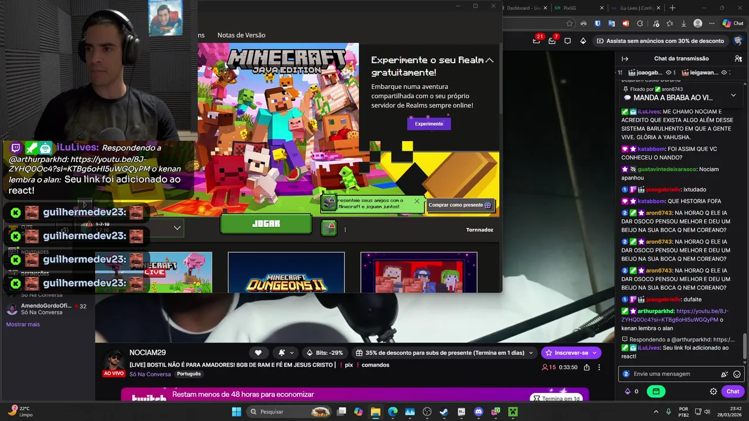
Task: Open the Twitch whispers speech bubble
Action: 568,41
